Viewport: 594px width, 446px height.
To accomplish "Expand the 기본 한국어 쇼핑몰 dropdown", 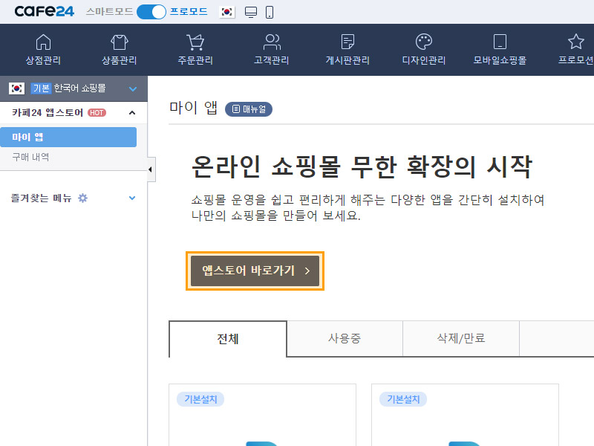I will click(133, 89).
